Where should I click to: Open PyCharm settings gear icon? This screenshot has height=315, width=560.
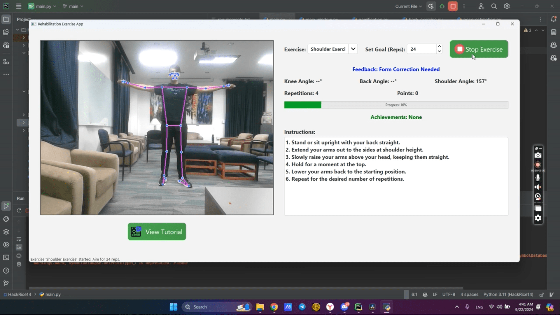coord(507,6)
